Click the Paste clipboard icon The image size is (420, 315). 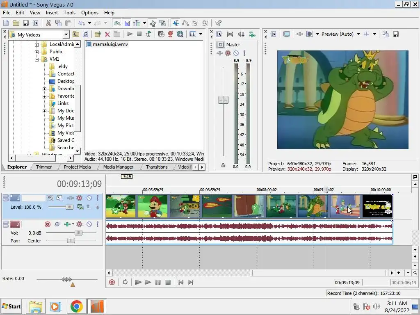(x=68, y=23)
